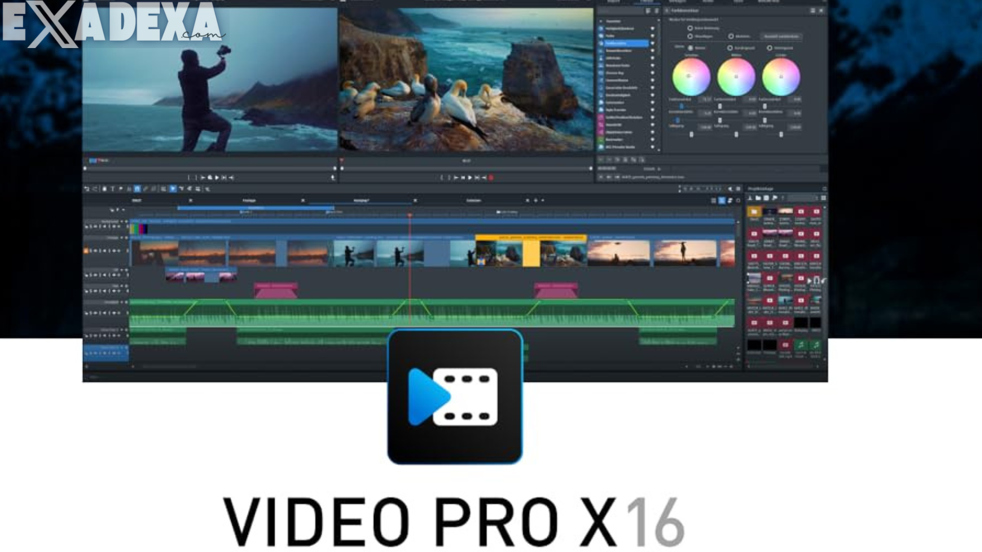Select the Maske radio button in the color editor

point(731,36)
